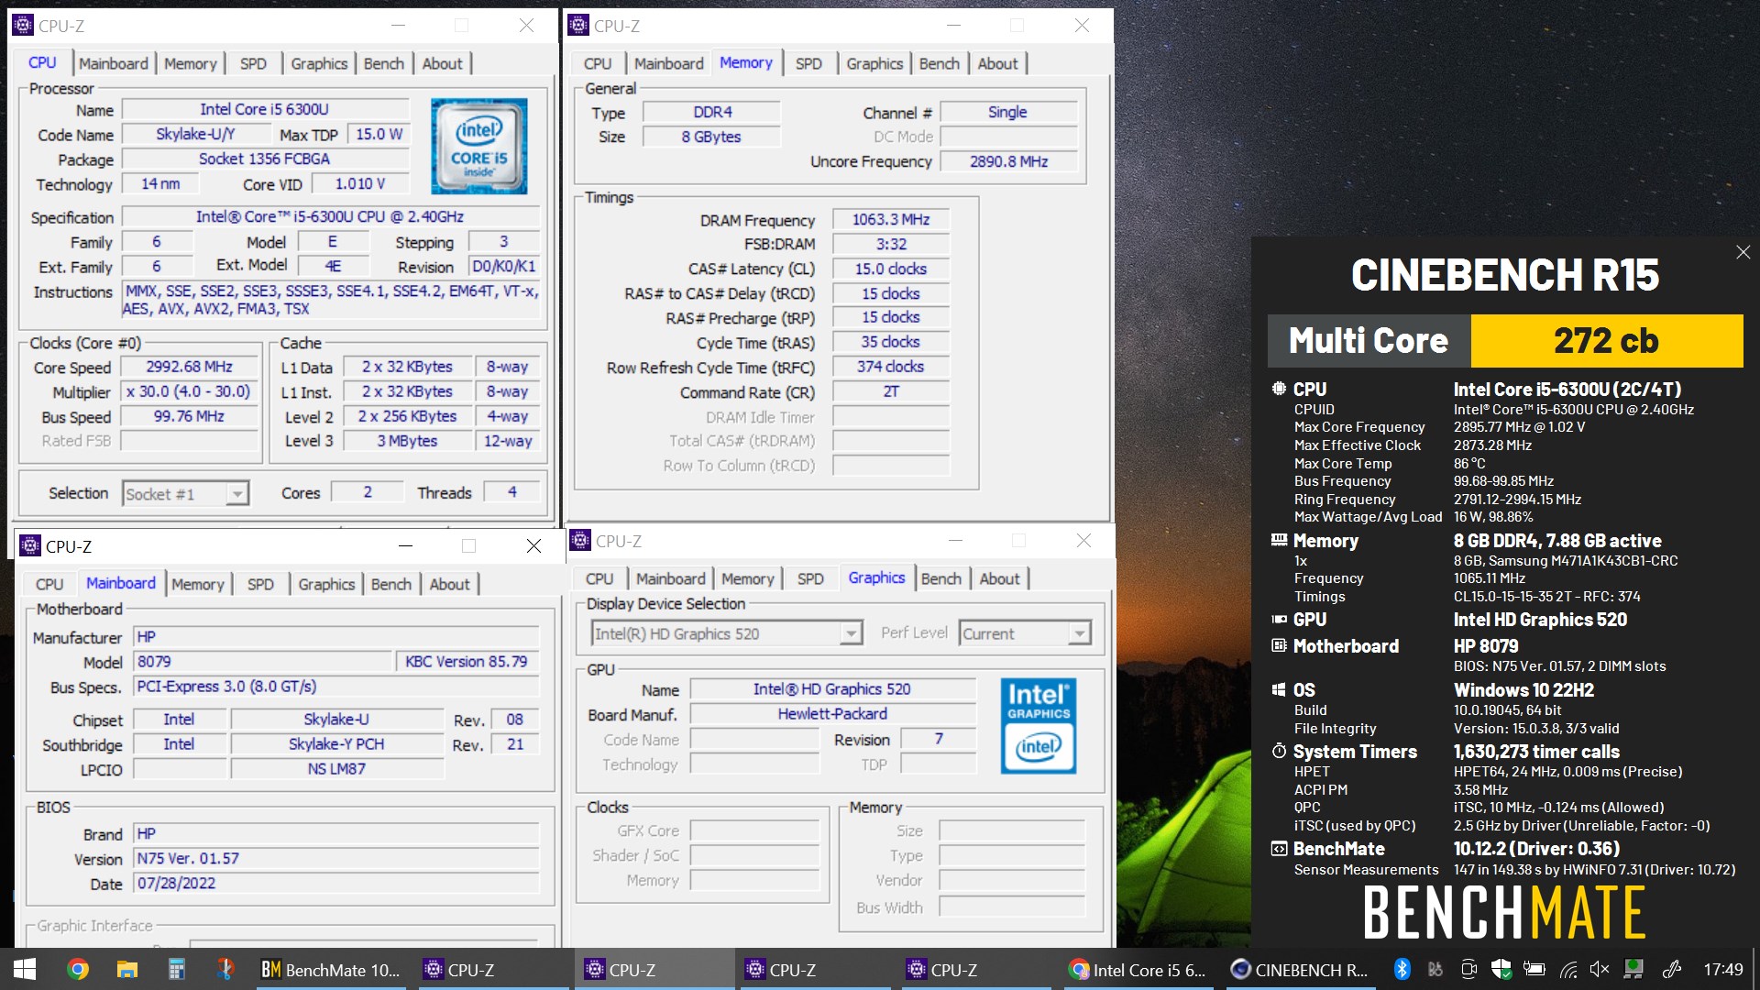Switch to the CPU tab in the Memory window
Viewport: 1760px width, 990px height.
tap(598, 63)
